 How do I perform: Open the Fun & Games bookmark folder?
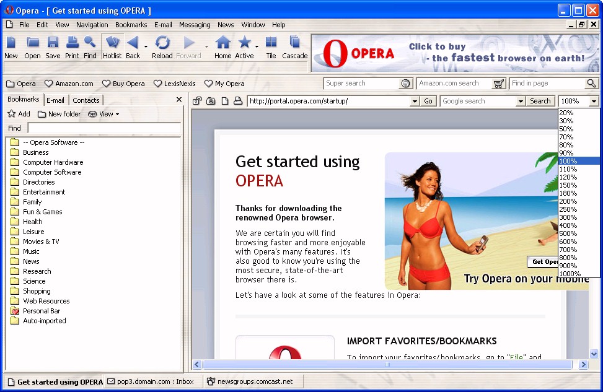click(42, 212)
